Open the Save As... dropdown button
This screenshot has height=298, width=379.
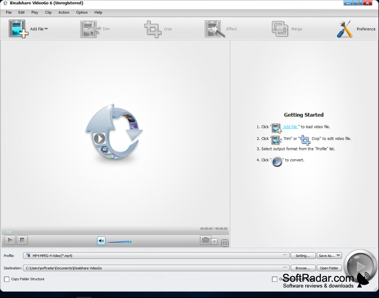329,255
